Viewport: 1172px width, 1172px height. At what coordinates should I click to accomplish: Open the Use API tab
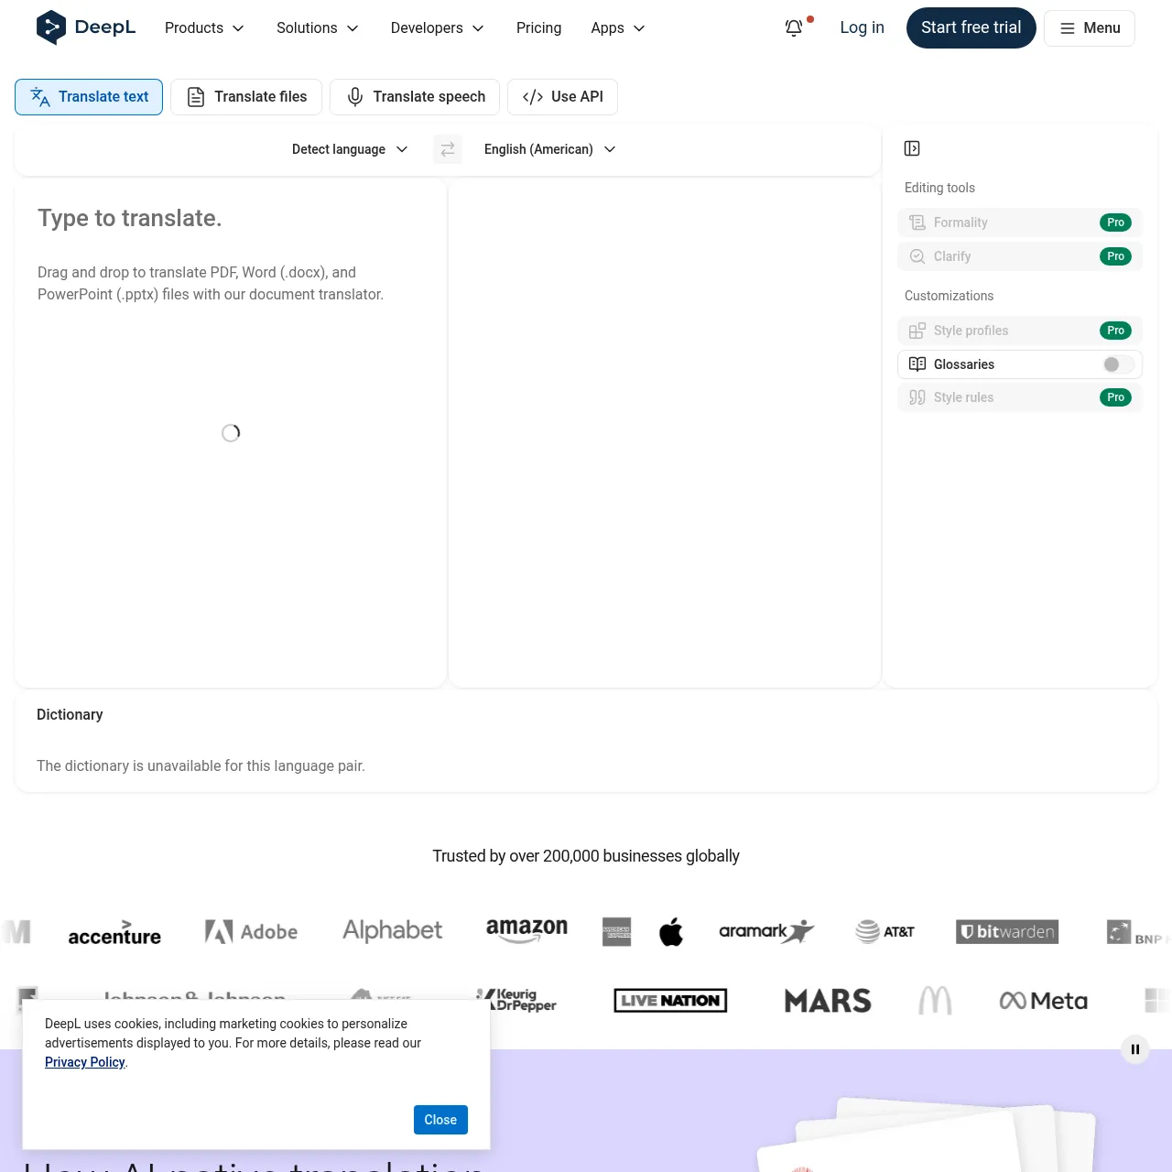pyautogui.click(x=562, y=97)
